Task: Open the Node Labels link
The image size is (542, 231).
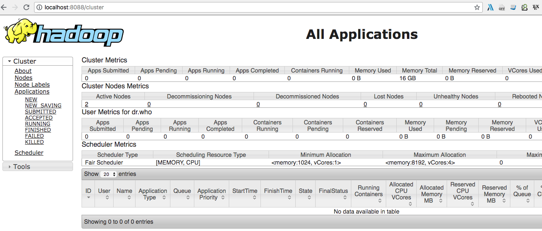Action: coord(32,85)
